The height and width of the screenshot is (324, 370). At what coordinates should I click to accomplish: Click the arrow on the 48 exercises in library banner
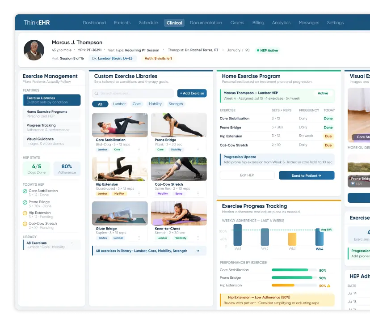click(x=198, y=251)
